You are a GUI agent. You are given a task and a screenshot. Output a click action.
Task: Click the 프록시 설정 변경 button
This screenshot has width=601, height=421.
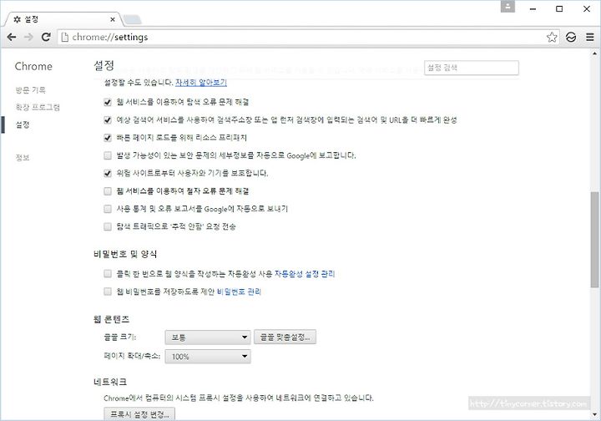point(139,414)
